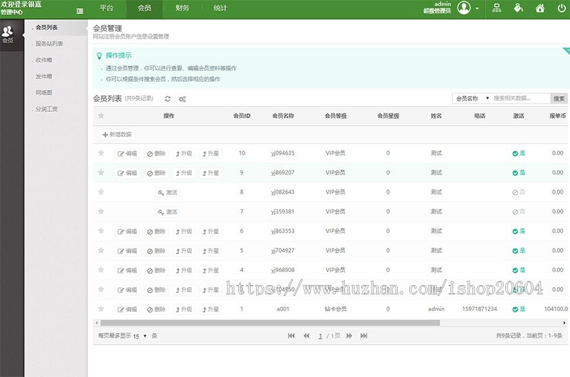Click the paint bucket clear-cache icon
Viewport: 570px width, 377px height.
(518, 8)
